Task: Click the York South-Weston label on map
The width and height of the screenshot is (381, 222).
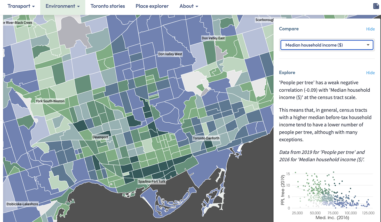Action: pos(50,101)
